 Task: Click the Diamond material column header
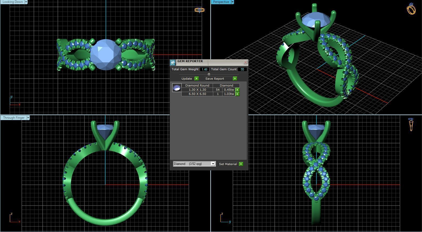pos(226,85)
